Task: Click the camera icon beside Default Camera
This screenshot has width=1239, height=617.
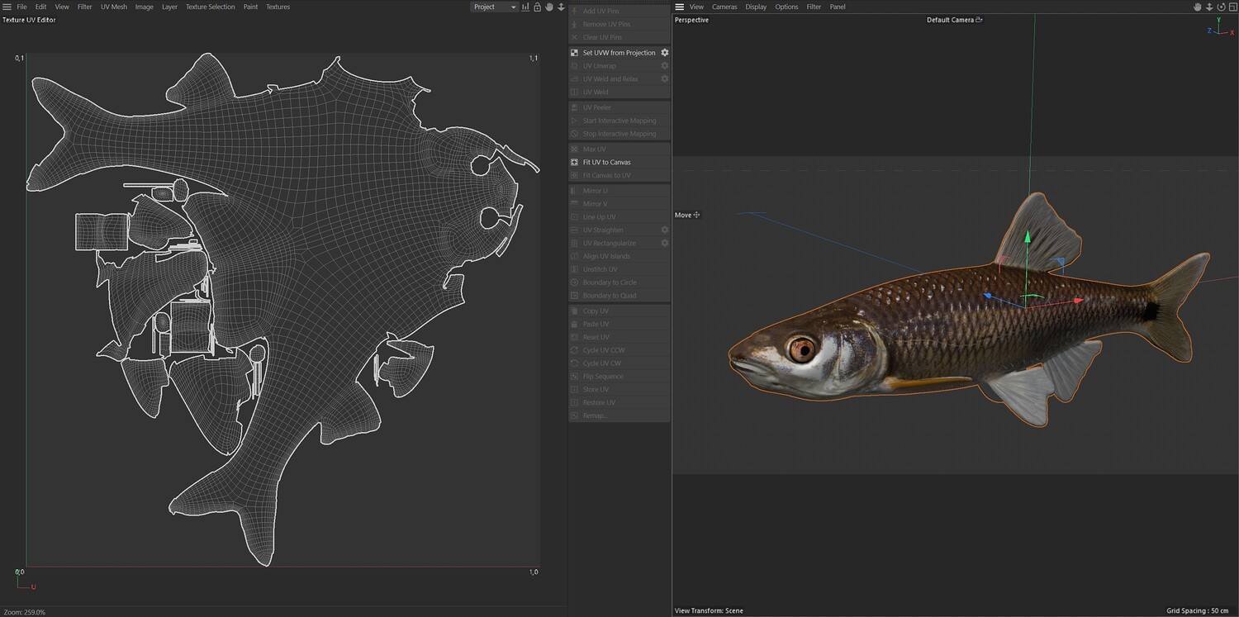Action: point(979,20)
